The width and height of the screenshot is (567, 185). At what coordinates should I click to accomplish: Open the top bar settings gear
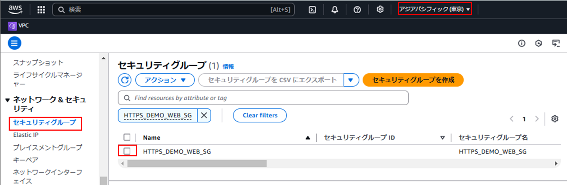(x=380, y=9)
